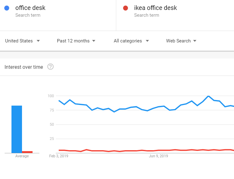
Task: Open the Web Search type dropdown
Action: coord(181,41)
